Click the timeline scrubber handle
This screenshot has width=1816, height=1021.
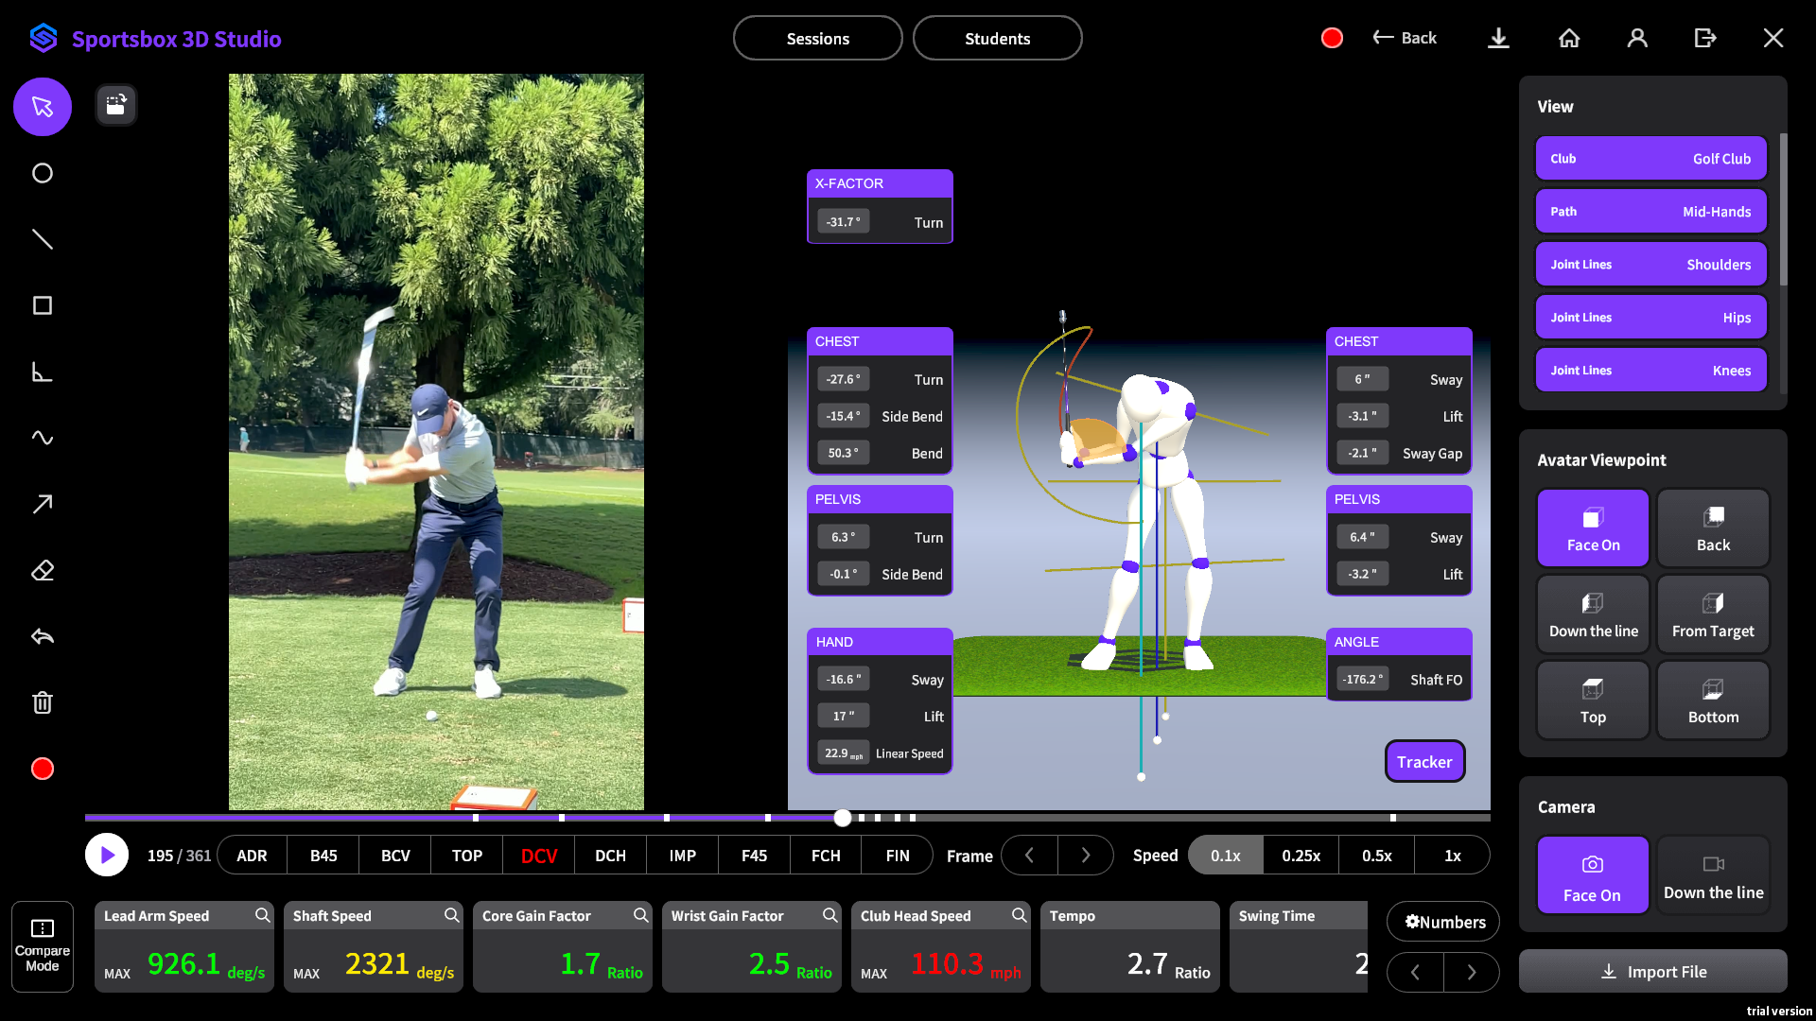click(x=843, y=818)
